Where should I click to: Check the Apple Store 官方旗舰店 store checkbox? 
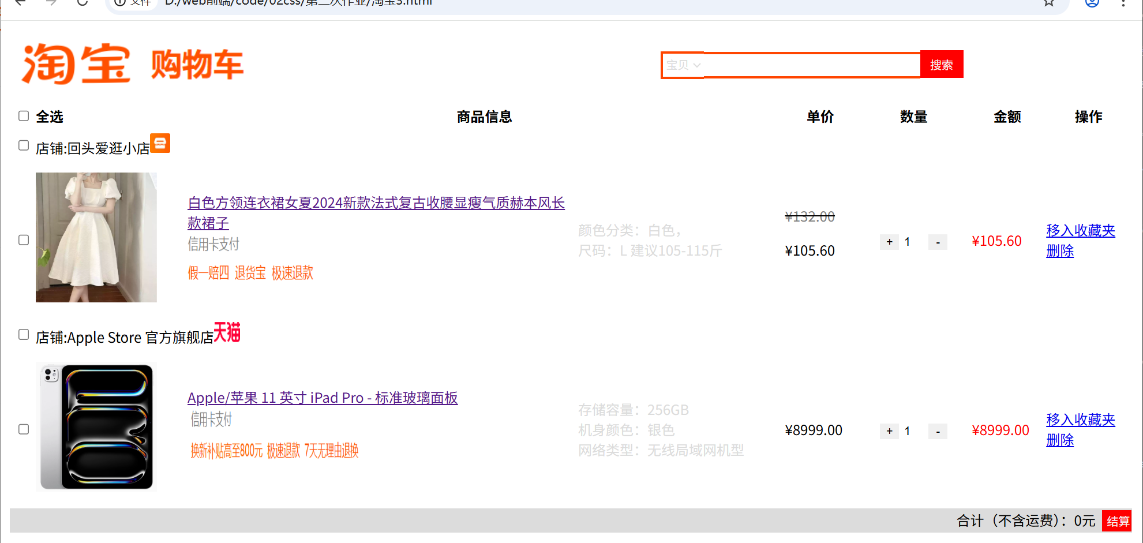(x=24, y=335)
